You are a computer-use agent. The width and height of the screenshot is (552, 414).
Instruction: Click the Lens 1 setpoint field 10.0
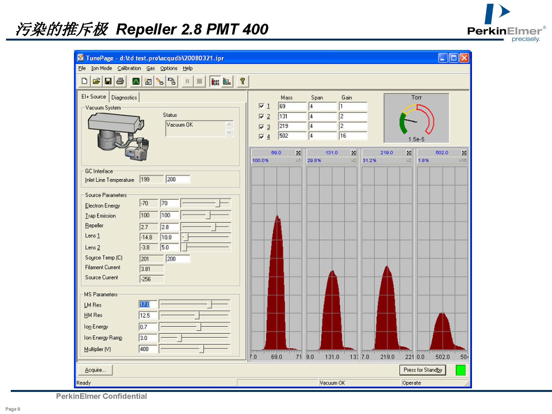coord(169,237)
